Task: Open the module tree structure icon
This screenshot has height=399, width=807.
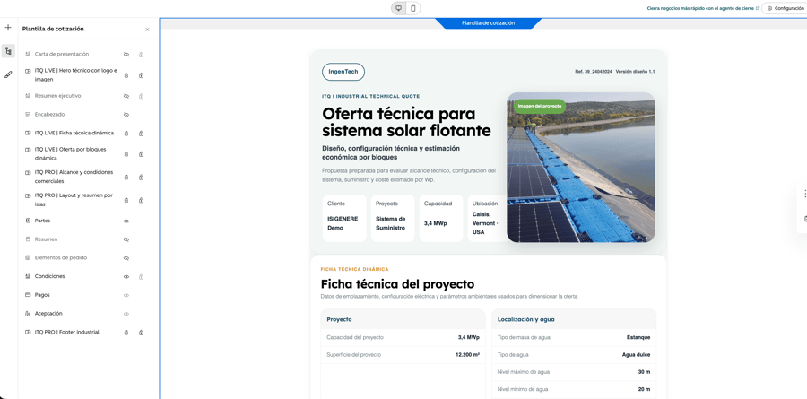Action: (x=8, y=51)
